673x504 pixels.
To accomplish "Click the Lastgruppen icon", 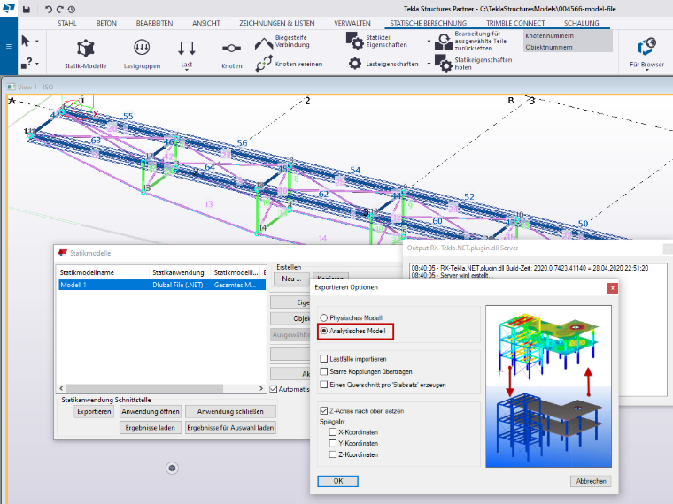I will click(142, 47).
